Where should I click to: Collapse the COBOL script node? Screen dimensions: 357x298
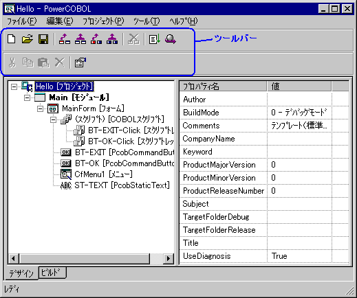(54, 119)
